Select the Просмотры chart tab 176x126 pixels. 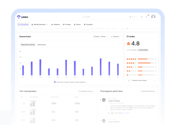tap(42, 45)
